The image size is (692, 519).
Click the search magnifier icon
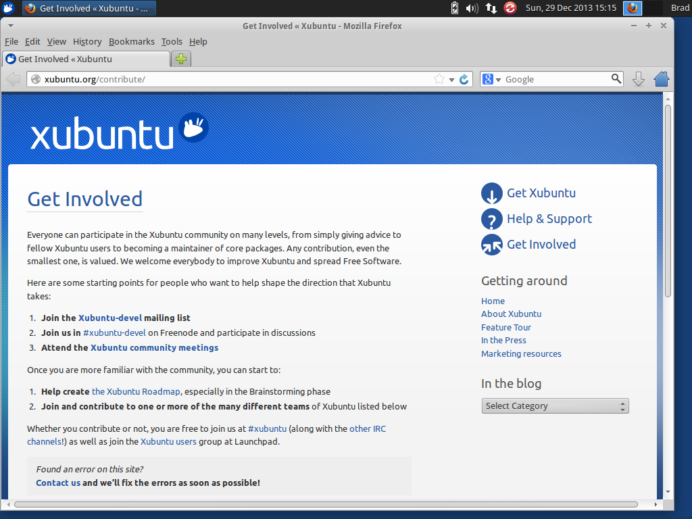click(616, 79)
